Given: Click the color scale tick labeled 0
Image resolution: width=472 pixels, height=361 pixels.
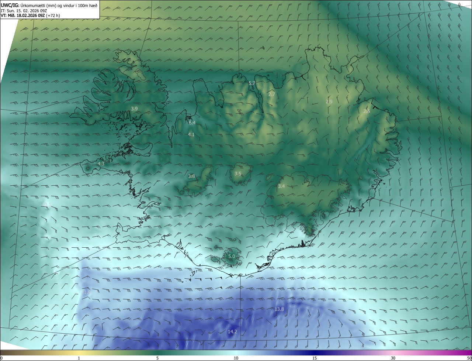Looking at the screenshot, I should [x=1, y=358].
